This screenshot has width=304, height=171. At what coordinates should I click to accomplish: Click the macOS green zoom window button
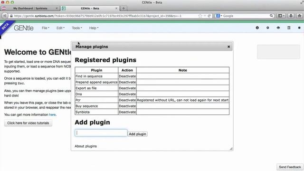[12, 2]
